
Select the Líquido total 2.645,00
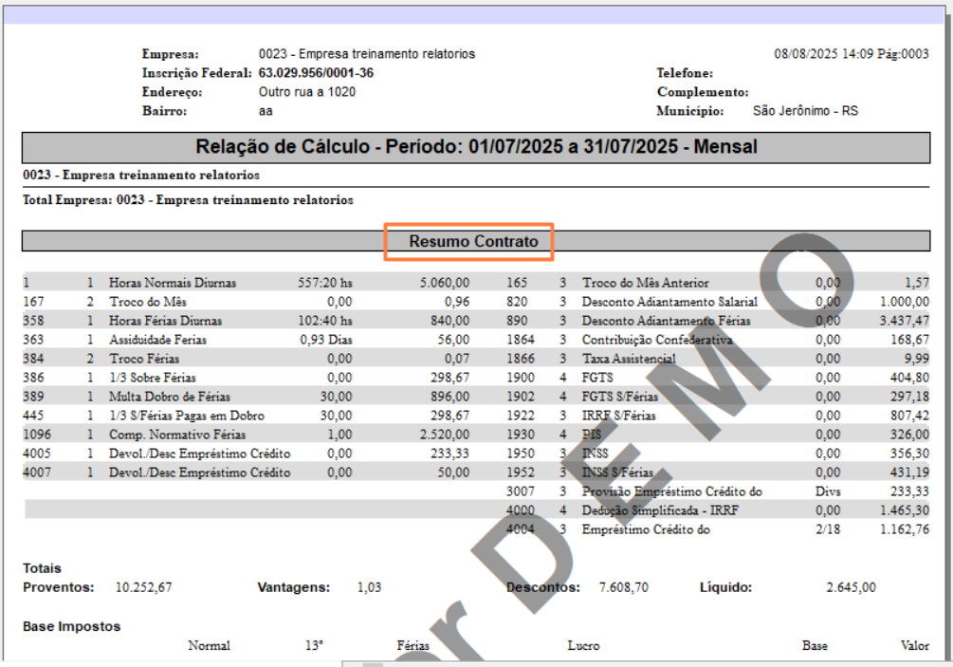point(851,587)
